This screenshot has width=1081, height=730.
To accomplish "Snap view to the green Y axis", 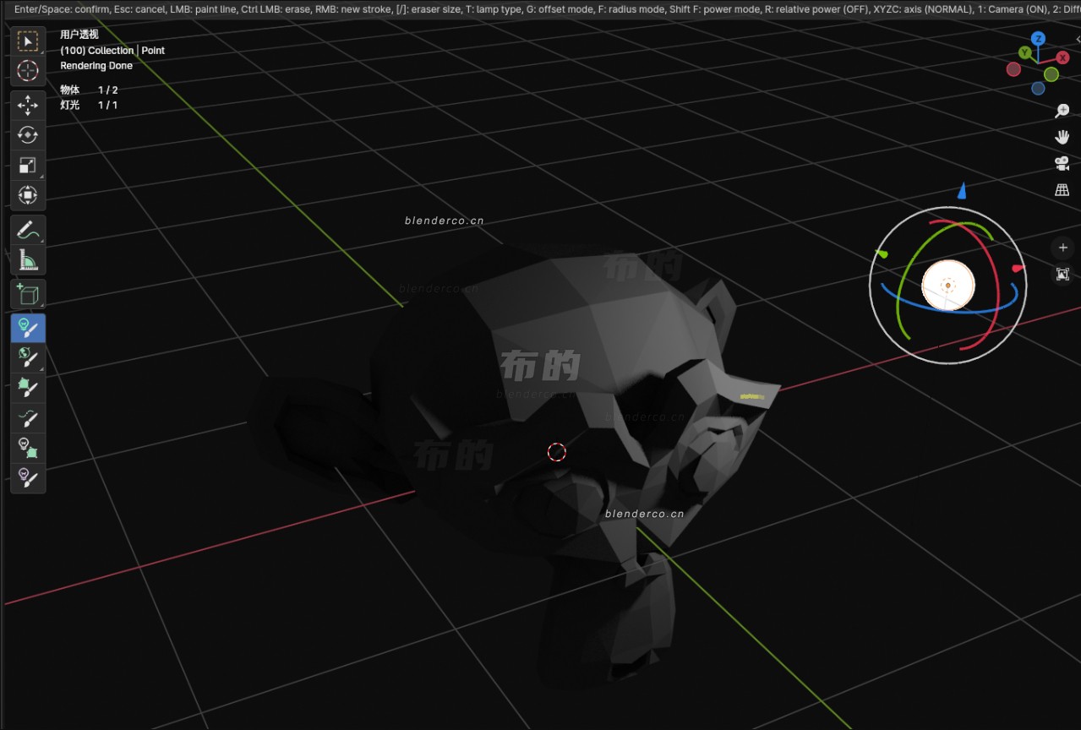I will [x=1024, y=52].
